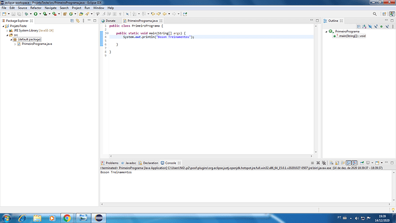Select PrimeiroPrograma.java in Package Explorer

click(x=37, y=44)
